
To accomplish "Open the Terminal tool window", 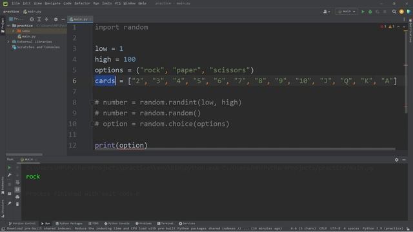I will 165,224.
